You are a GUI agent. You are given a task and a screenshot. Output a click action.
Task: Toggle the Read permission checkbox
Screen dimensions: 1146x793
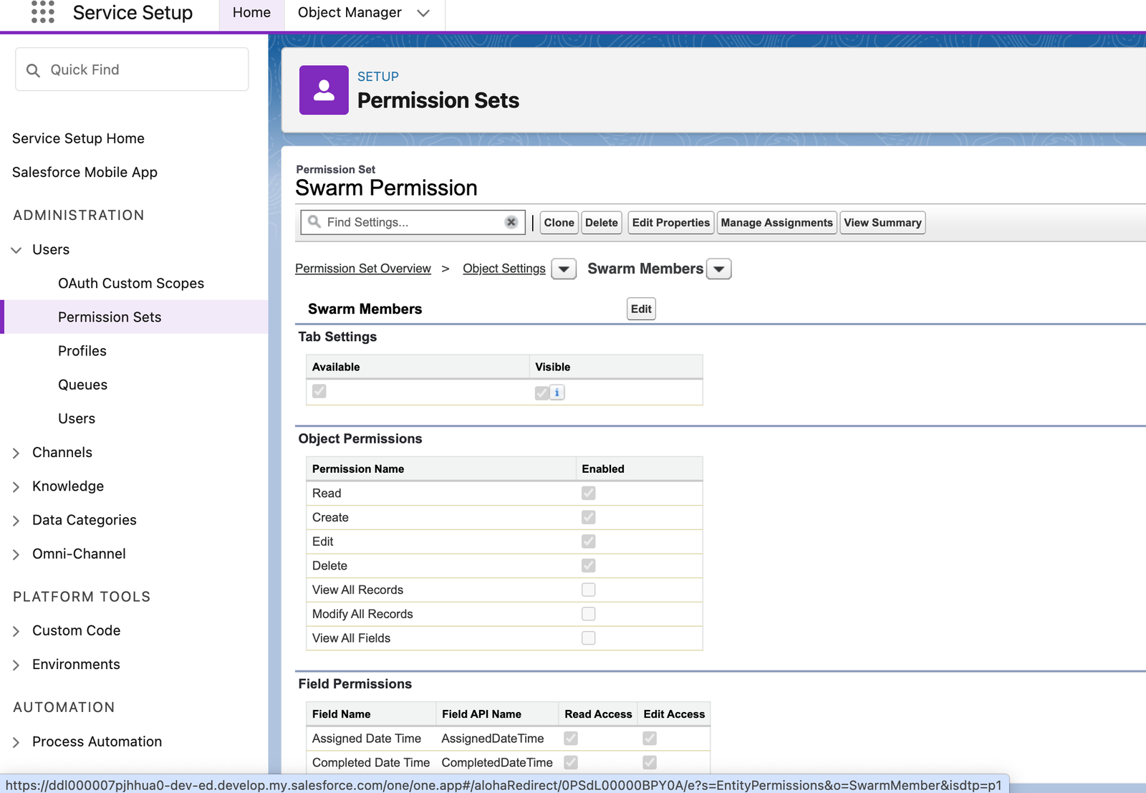point(589,493)
